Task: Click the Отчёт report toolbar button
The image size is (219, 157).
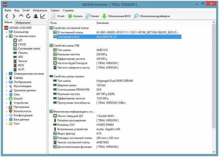Action: click(x=58, y=16)
